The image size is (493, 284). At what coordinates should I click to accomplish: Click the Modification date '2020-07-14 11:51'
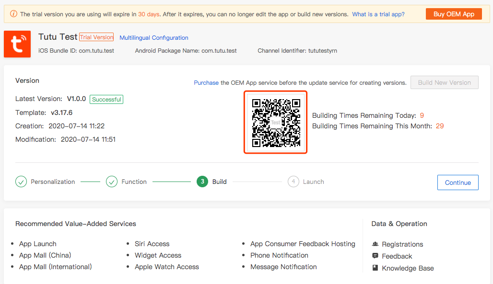pyautogui.click(x=88, y=140)
